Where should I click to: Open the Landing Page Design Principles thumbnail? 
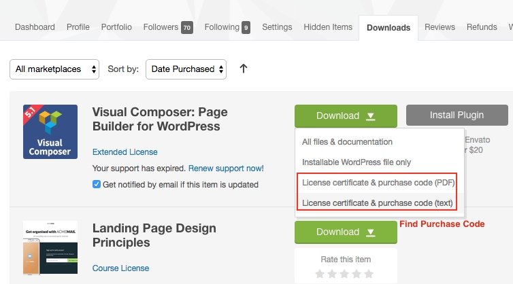[x=50, y=252]
